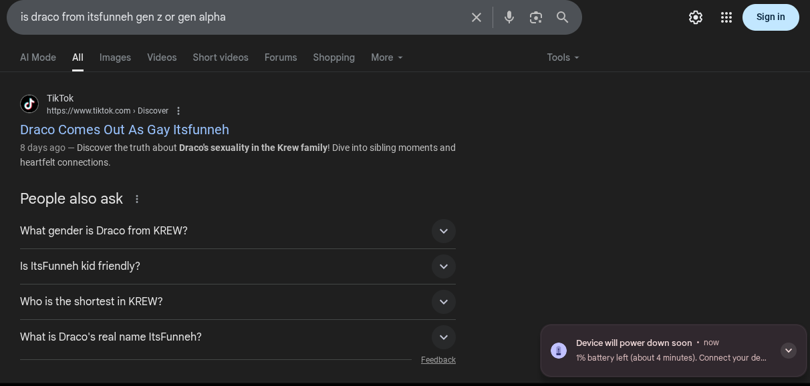Clear the search box text
This screenshot has height=386, width=810.
tap(477, 17)
